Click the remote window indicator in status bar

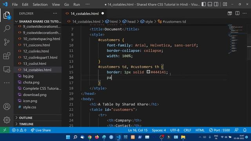[5, 130]
